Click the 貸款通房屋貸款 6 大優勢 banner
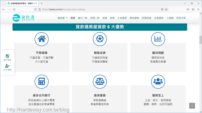Viewport: 202px width, 113px height. pos(100,27)
